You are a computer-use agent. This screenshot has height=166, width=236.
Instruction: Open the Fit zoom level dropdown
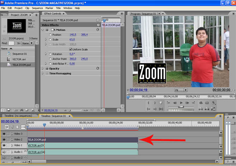pyautogui.click(x=181, y=90)
